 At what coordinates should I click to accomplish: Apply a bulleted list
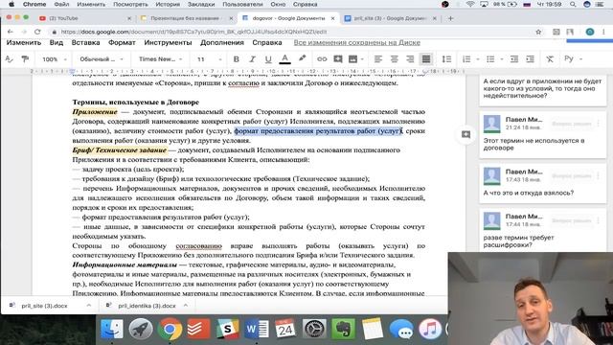(490, 59)
